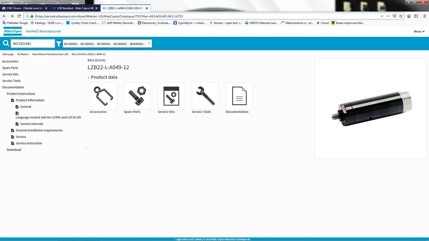Select General installation requirements in sidebar
Image resolution: width=429 pixels, height=241 pixels.
tap(39, 130)
